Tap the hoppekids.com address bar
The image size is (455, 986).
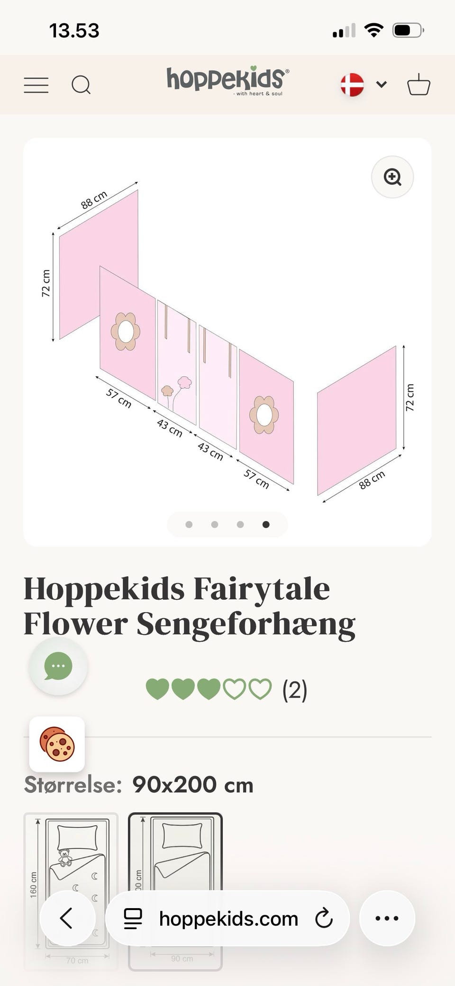228,919
